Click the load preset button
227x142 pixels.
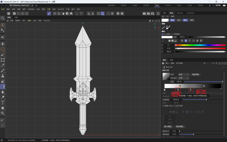click(168, 127)
